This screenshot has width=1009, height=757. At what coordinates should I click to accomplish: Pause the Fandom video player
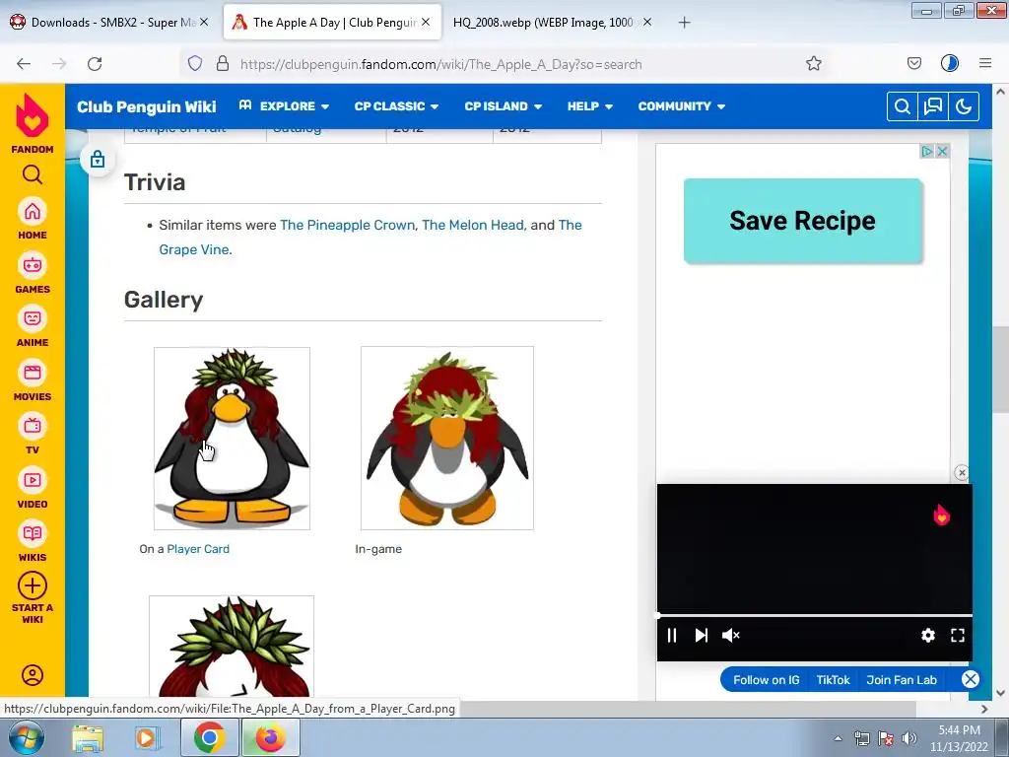coord(672,636)
